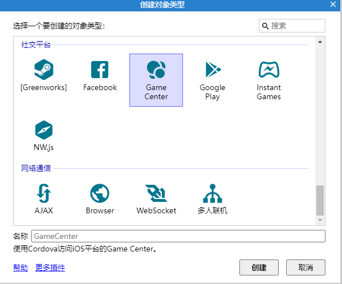Click the scrollbar down arrow

point(320,220)
